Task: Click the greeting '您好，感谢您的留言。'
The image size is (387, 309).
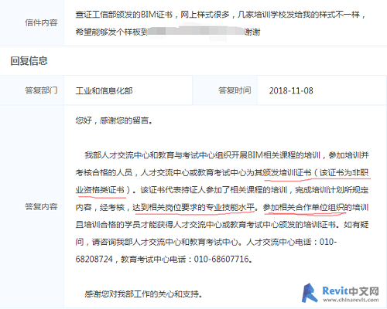Action: (114, 121)
